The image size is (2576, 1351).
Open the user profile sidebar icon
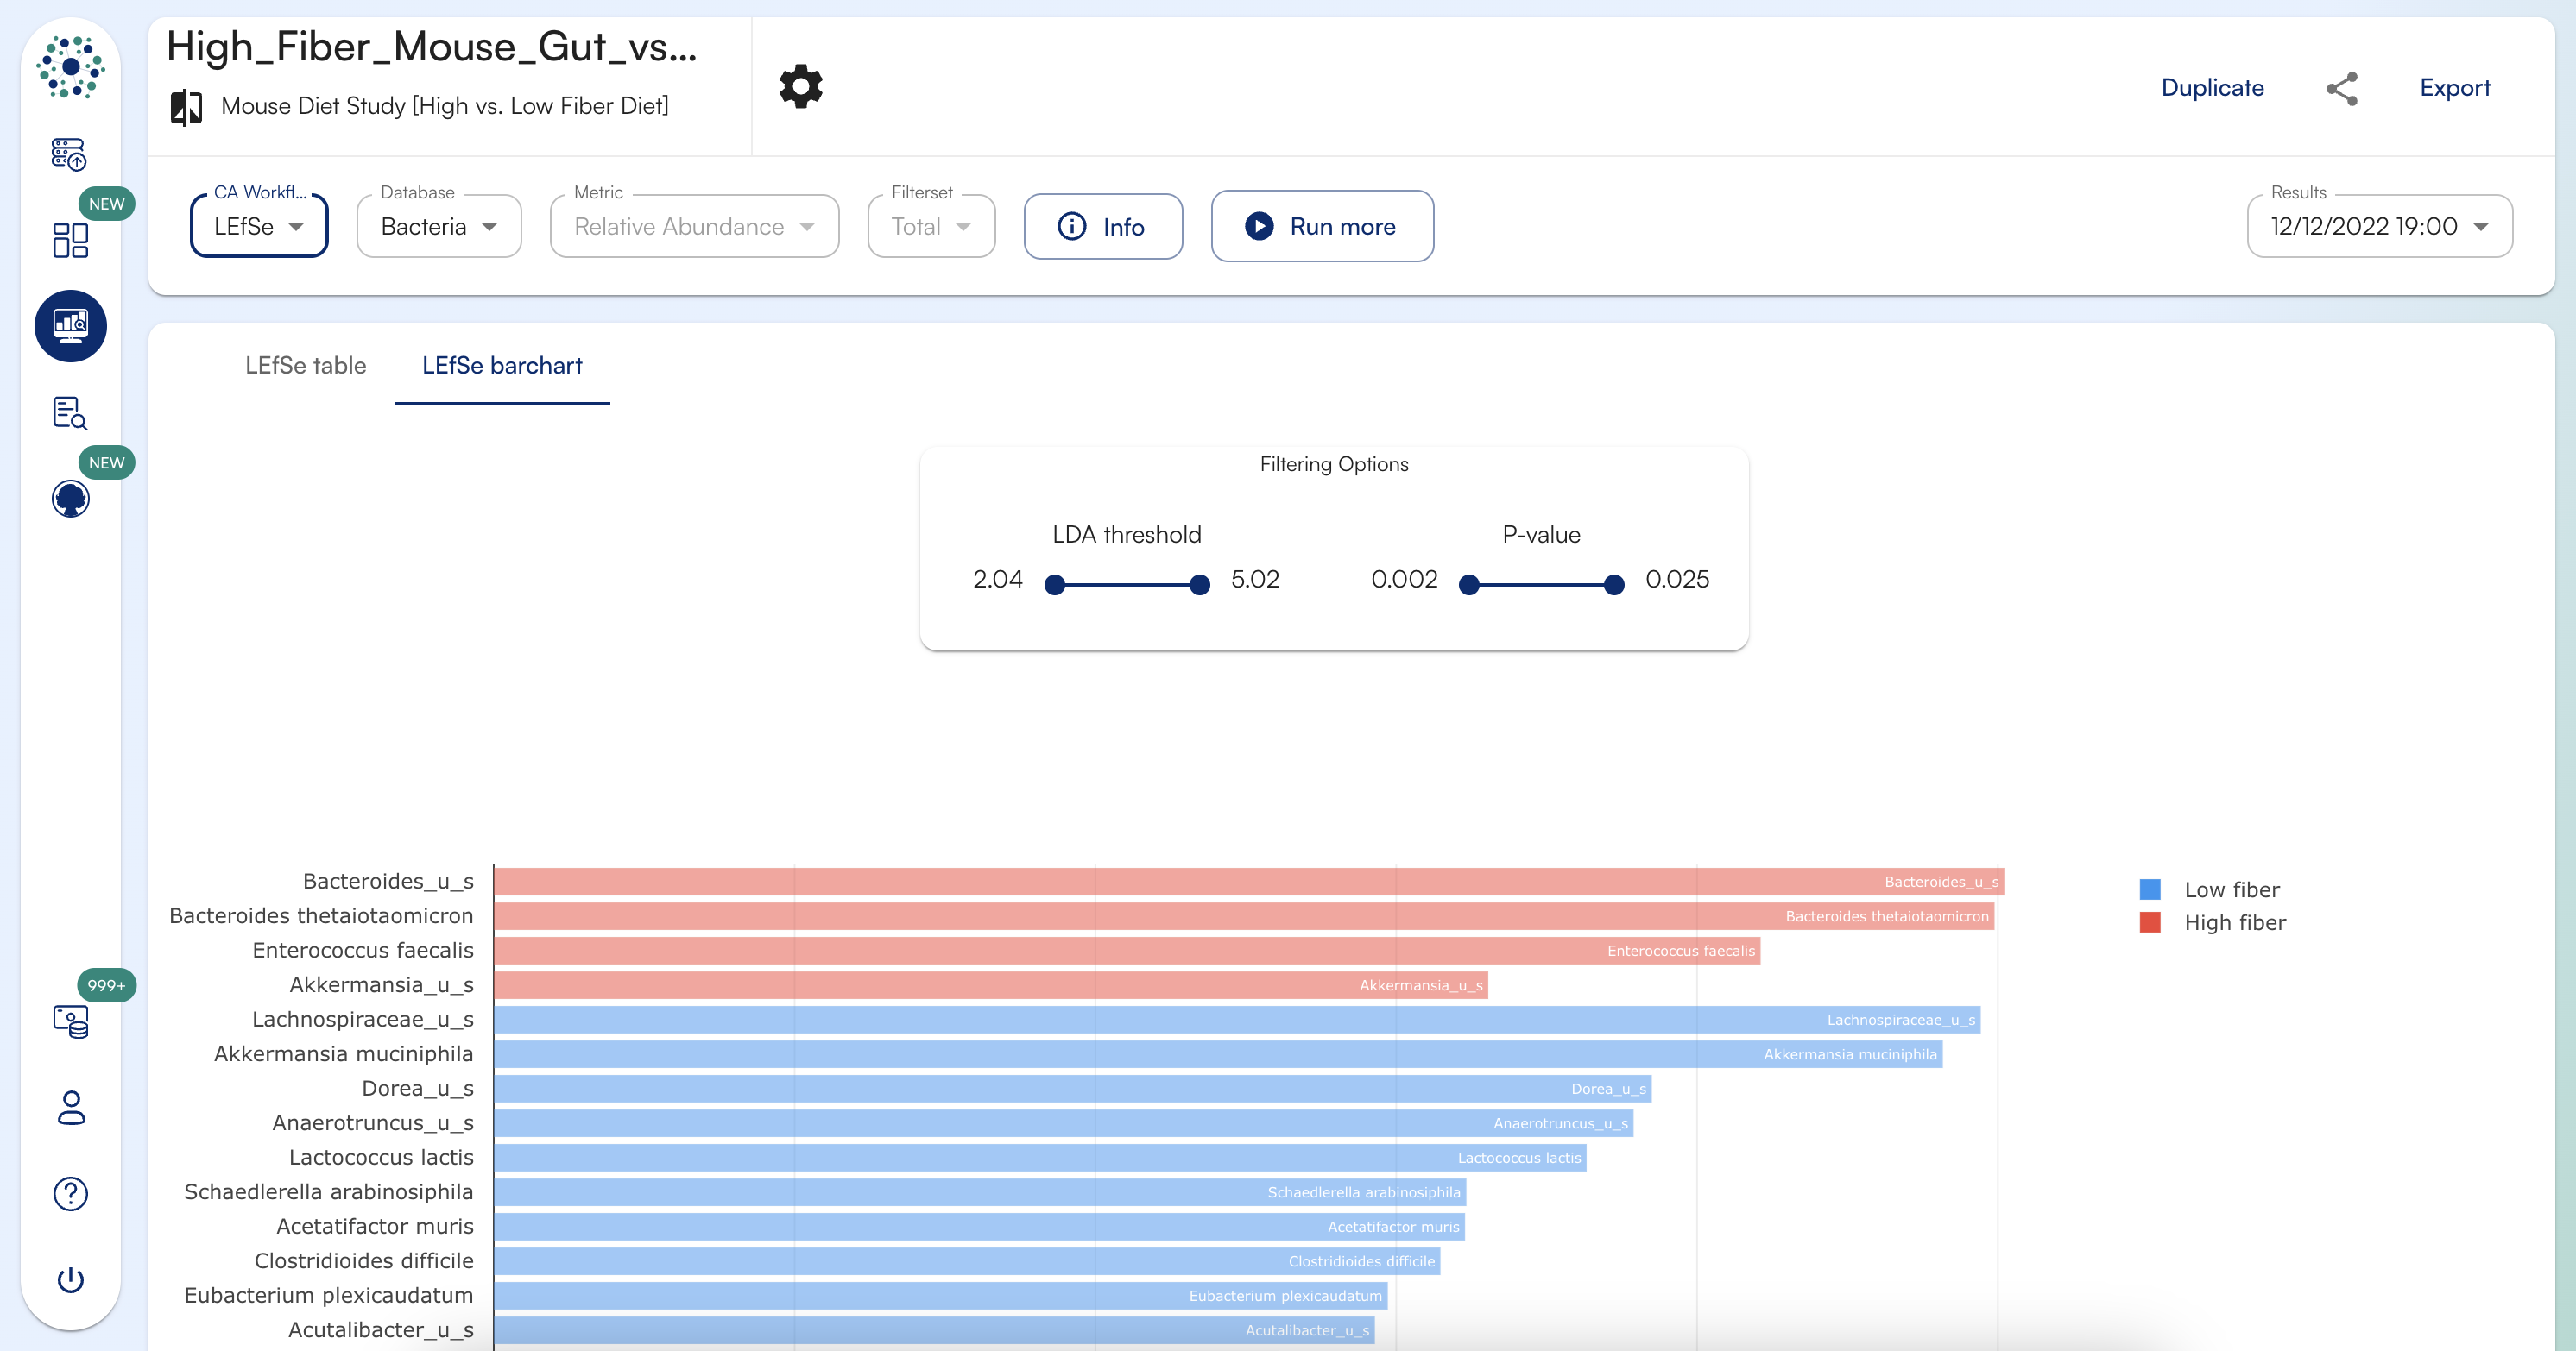(70, 1107)
